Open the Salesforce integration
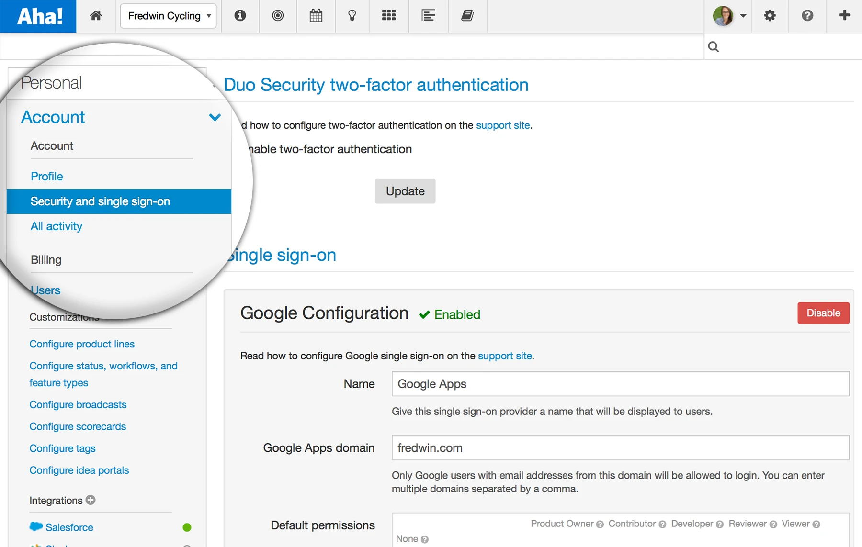The image size is (862, 547). 69,527
